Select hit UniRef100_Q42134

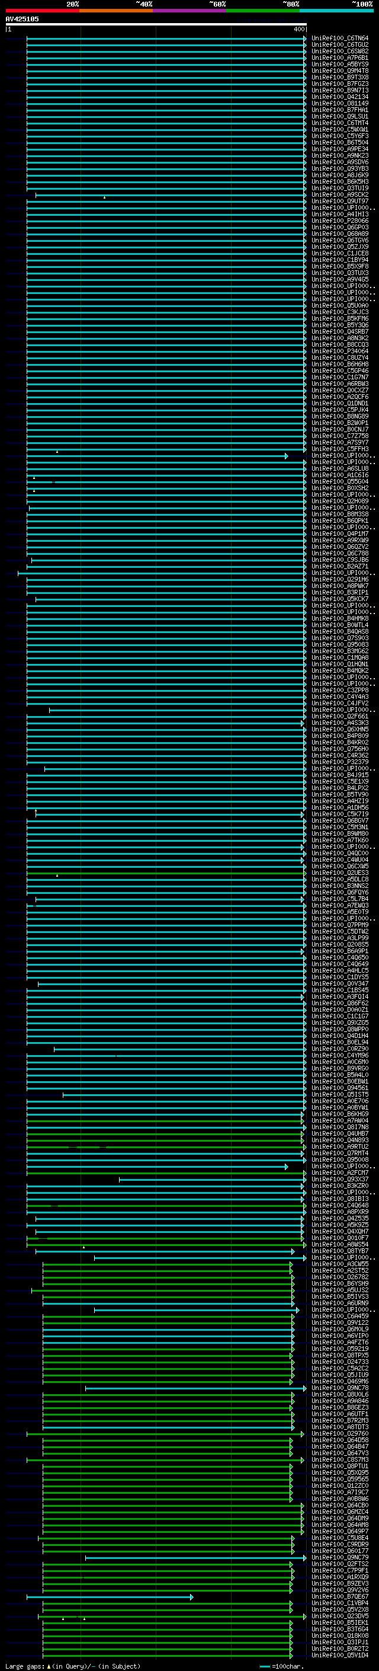(339, 97)
